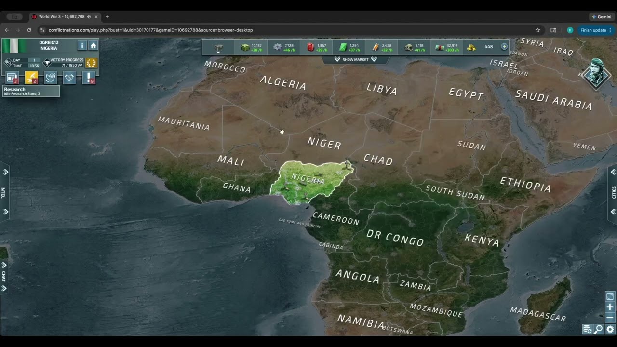The width and height of the screenshot is (617, 347).
Task: Close the World War 3 tab
Action: (96, 16)
